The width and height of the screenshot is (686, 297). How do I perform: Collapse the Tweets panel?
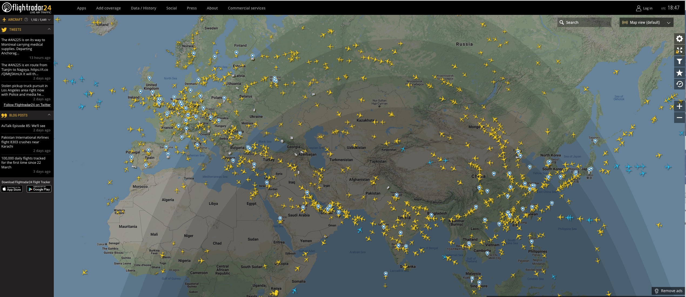pyautogui.click(x=49, y=29)
